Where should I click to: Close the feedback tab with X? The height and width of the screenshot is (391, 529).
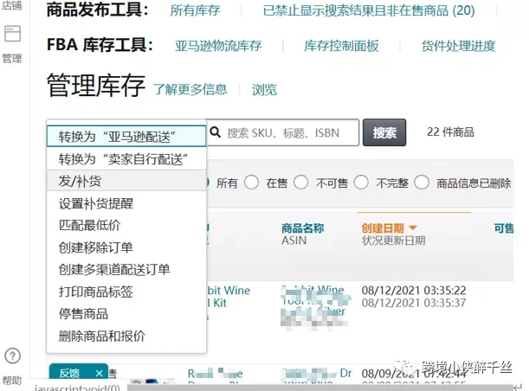tap(99, 373)
